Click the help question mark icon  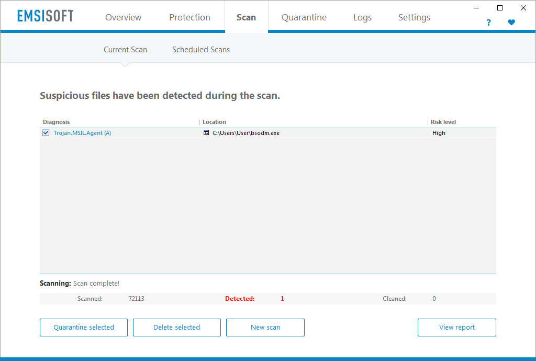pyautogui.click(x=489, y=22)
